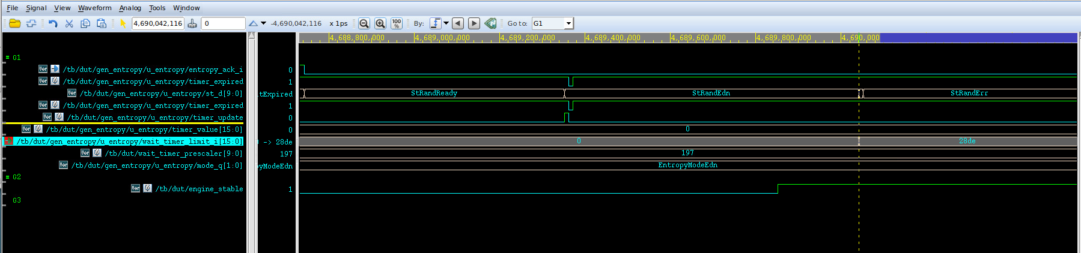
Task: Click the cut scissors icon
Action: (69, 23)
